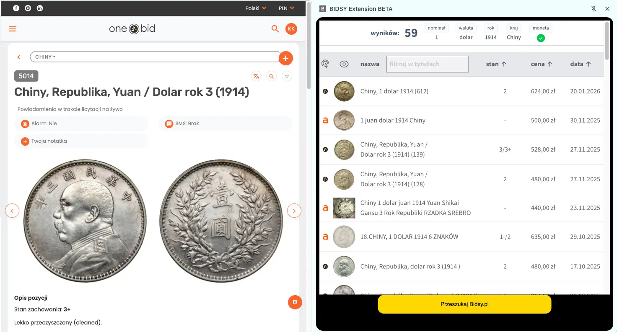Toggle Alarm: Nie notification

[x=81, y=124]
